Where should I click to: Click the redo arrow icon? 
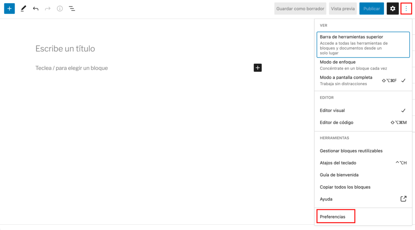coord(48,9)
